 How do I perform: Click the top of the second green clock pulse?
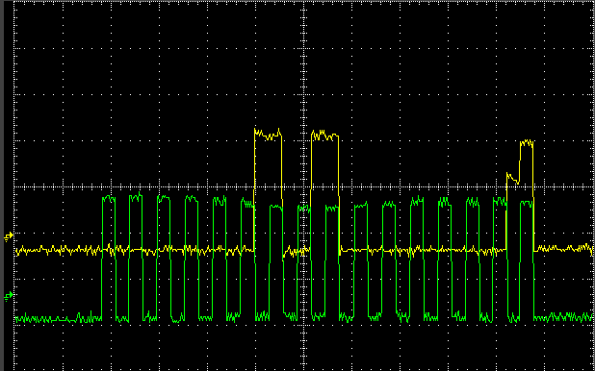[136, 197]
